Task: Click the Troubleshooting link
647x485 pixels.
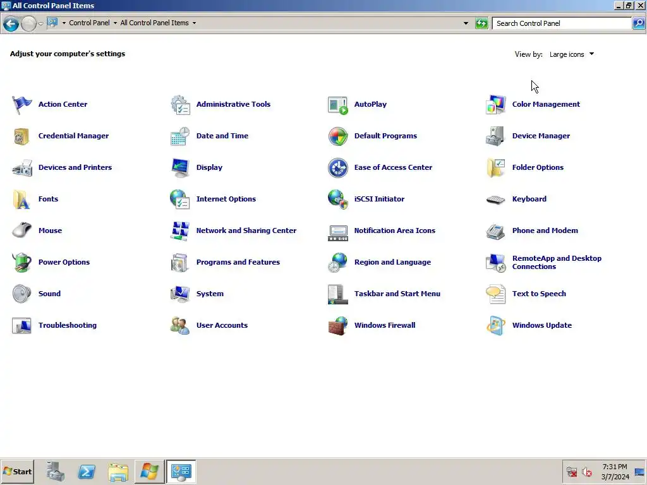Action: 67,325
